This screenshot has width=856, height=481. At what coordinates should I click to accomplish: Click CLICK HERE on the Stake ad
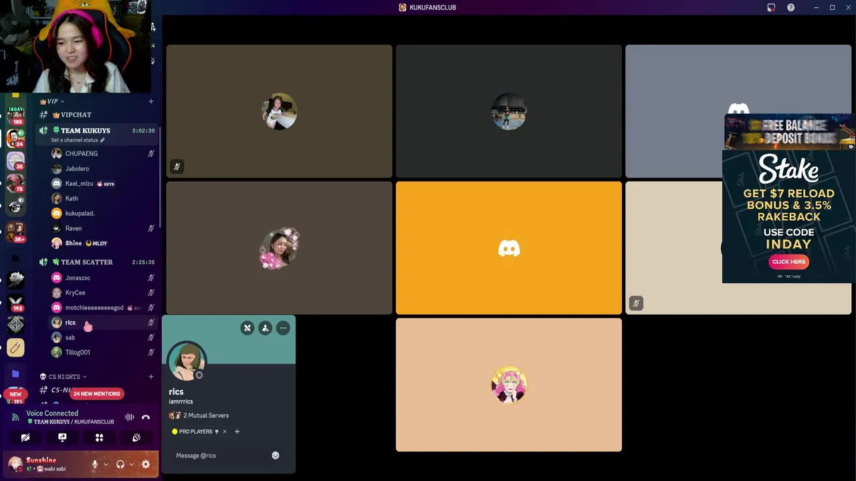coord(788,262)
